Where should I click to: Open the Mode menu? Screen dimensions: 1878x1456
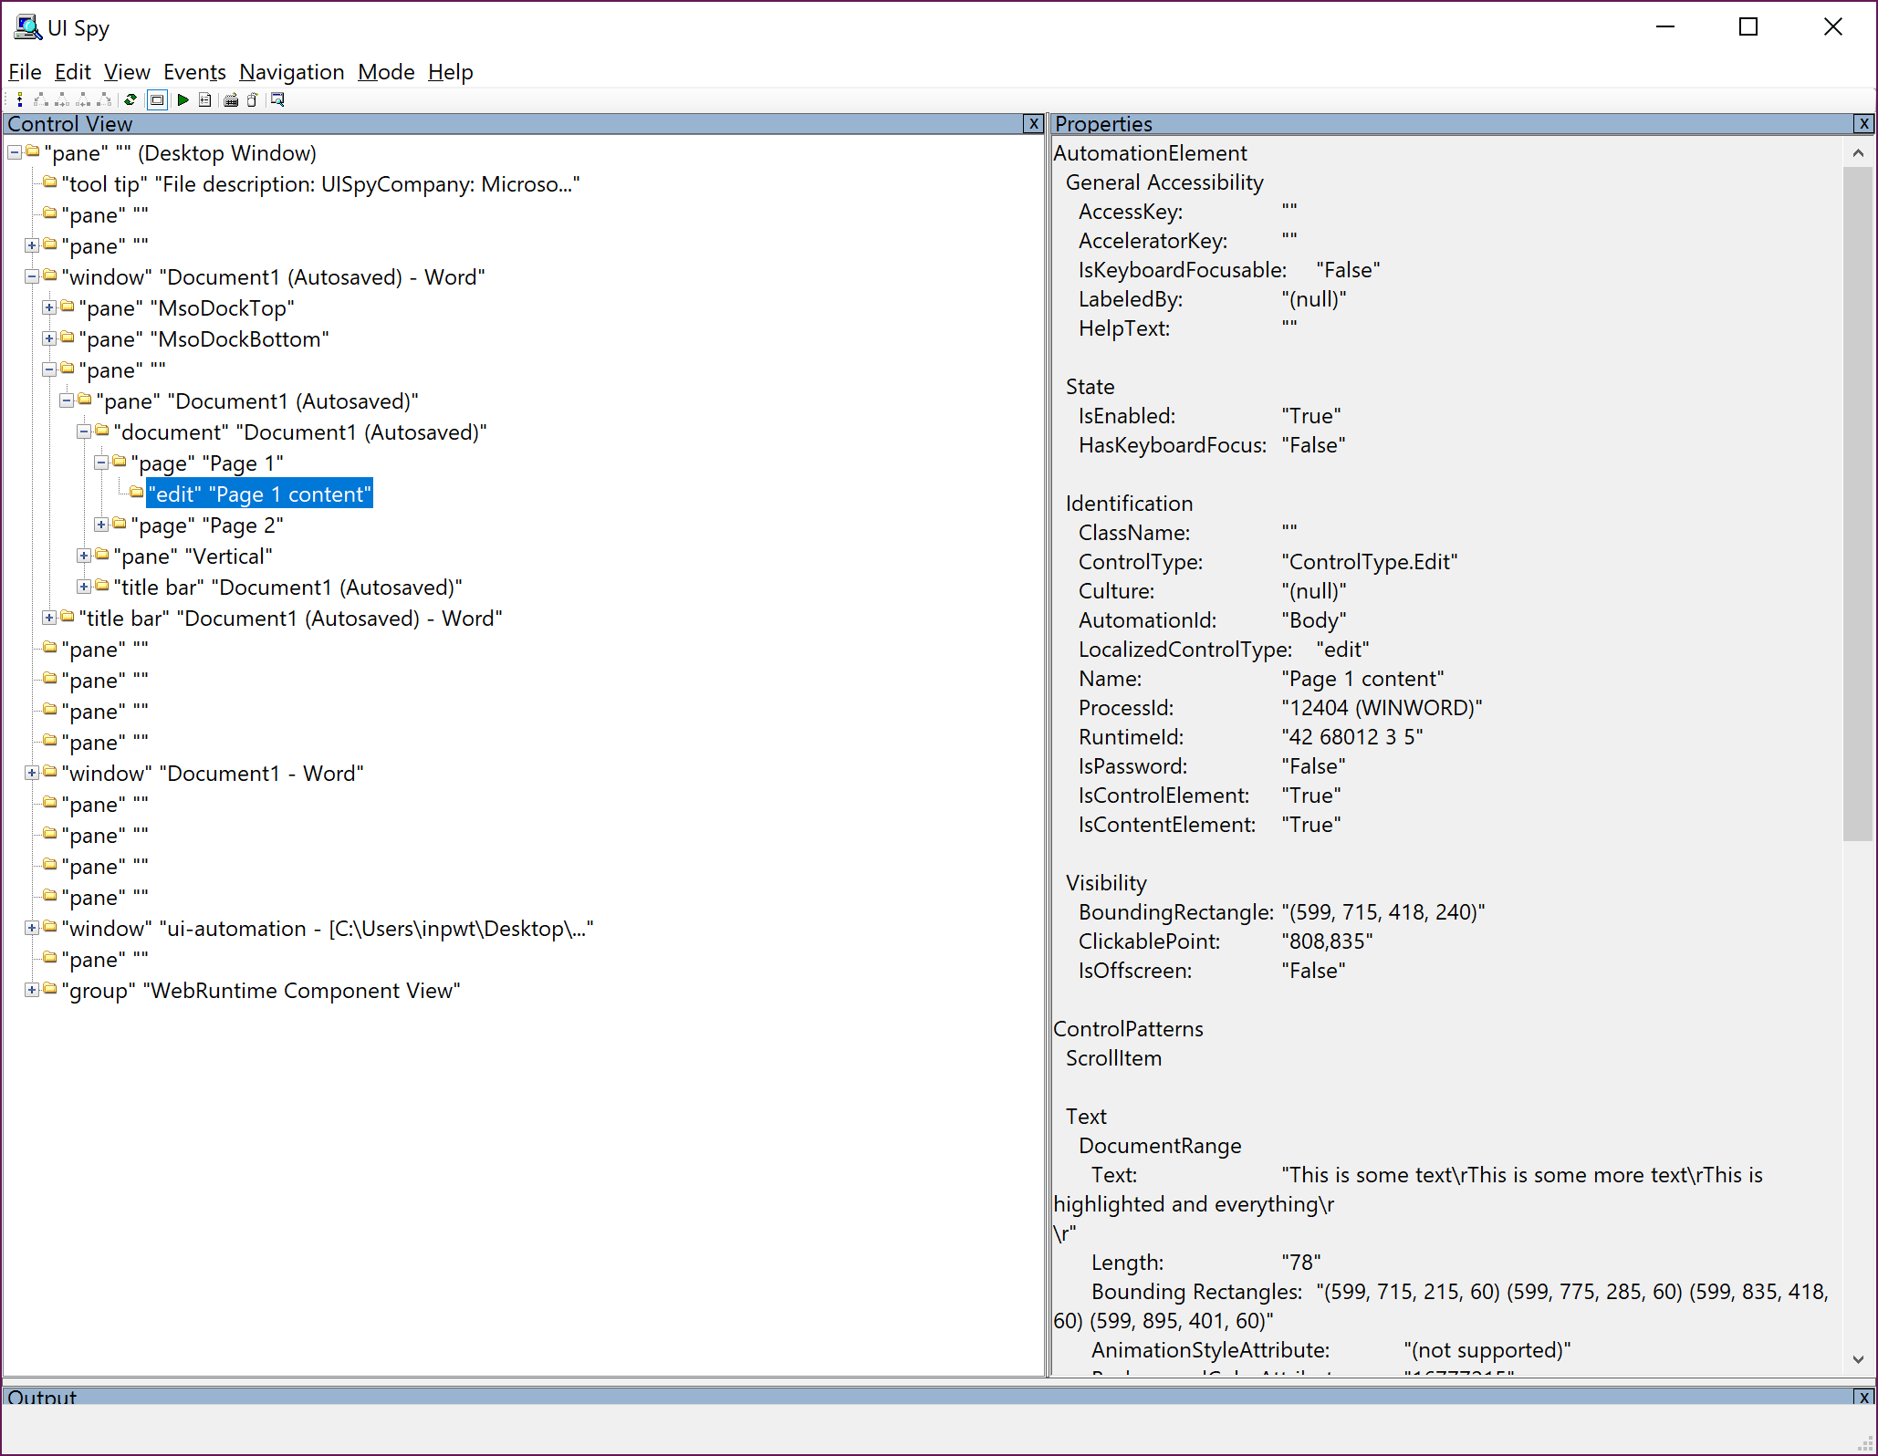(386, 72)
